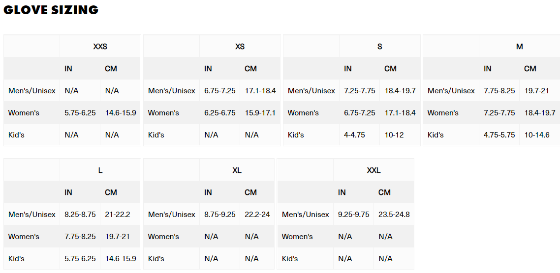Select the 4.75-5.75 inch cell
The width and height of the screenshot is (560, 273).
pyautogui.click(x=499, y=135)
